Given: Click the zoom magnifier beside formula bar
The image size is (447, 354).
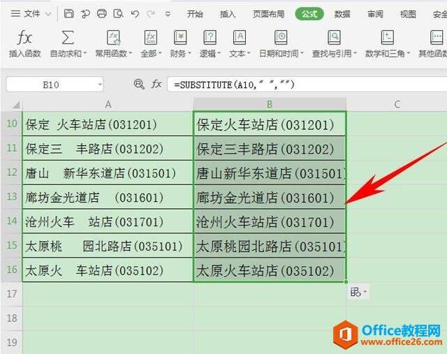Looking at the screenshot, I should click(139, 84).
